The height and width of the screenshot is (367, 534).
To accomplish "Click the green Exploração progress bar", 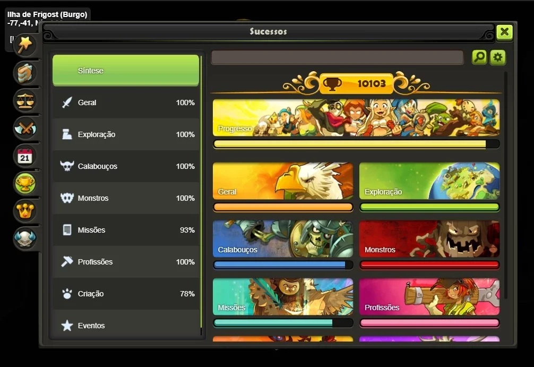I will [429, 207].
